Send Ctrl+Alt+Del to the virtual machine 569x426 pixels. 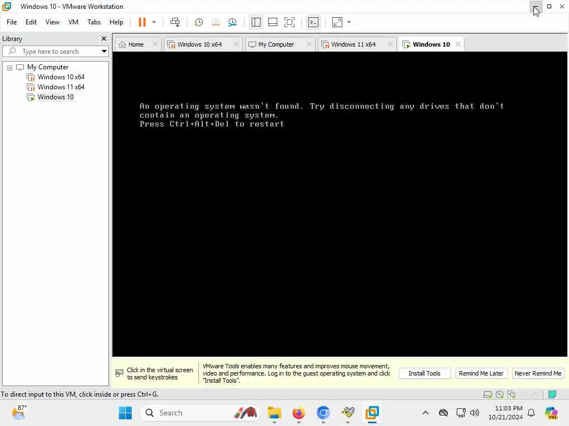(175, 22)
